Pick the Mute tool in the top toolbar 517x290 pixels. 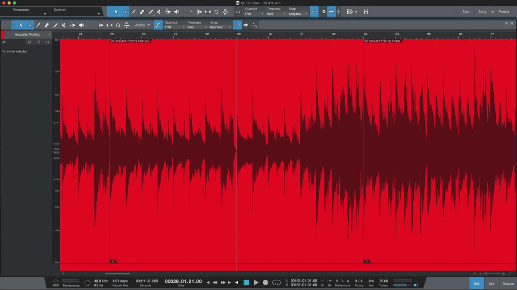coord(159,12)
